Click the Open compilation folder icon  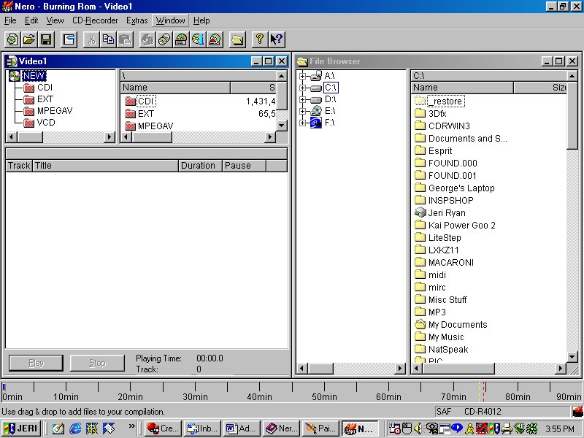pos(29,39)
